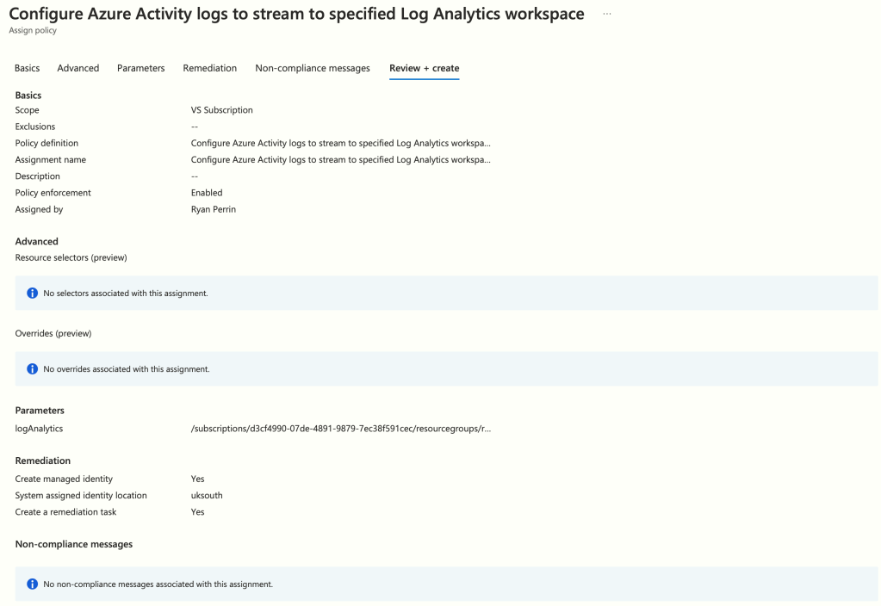Click the truncated Policy definition value
The image size is (881, 606).
pos(340,143)
